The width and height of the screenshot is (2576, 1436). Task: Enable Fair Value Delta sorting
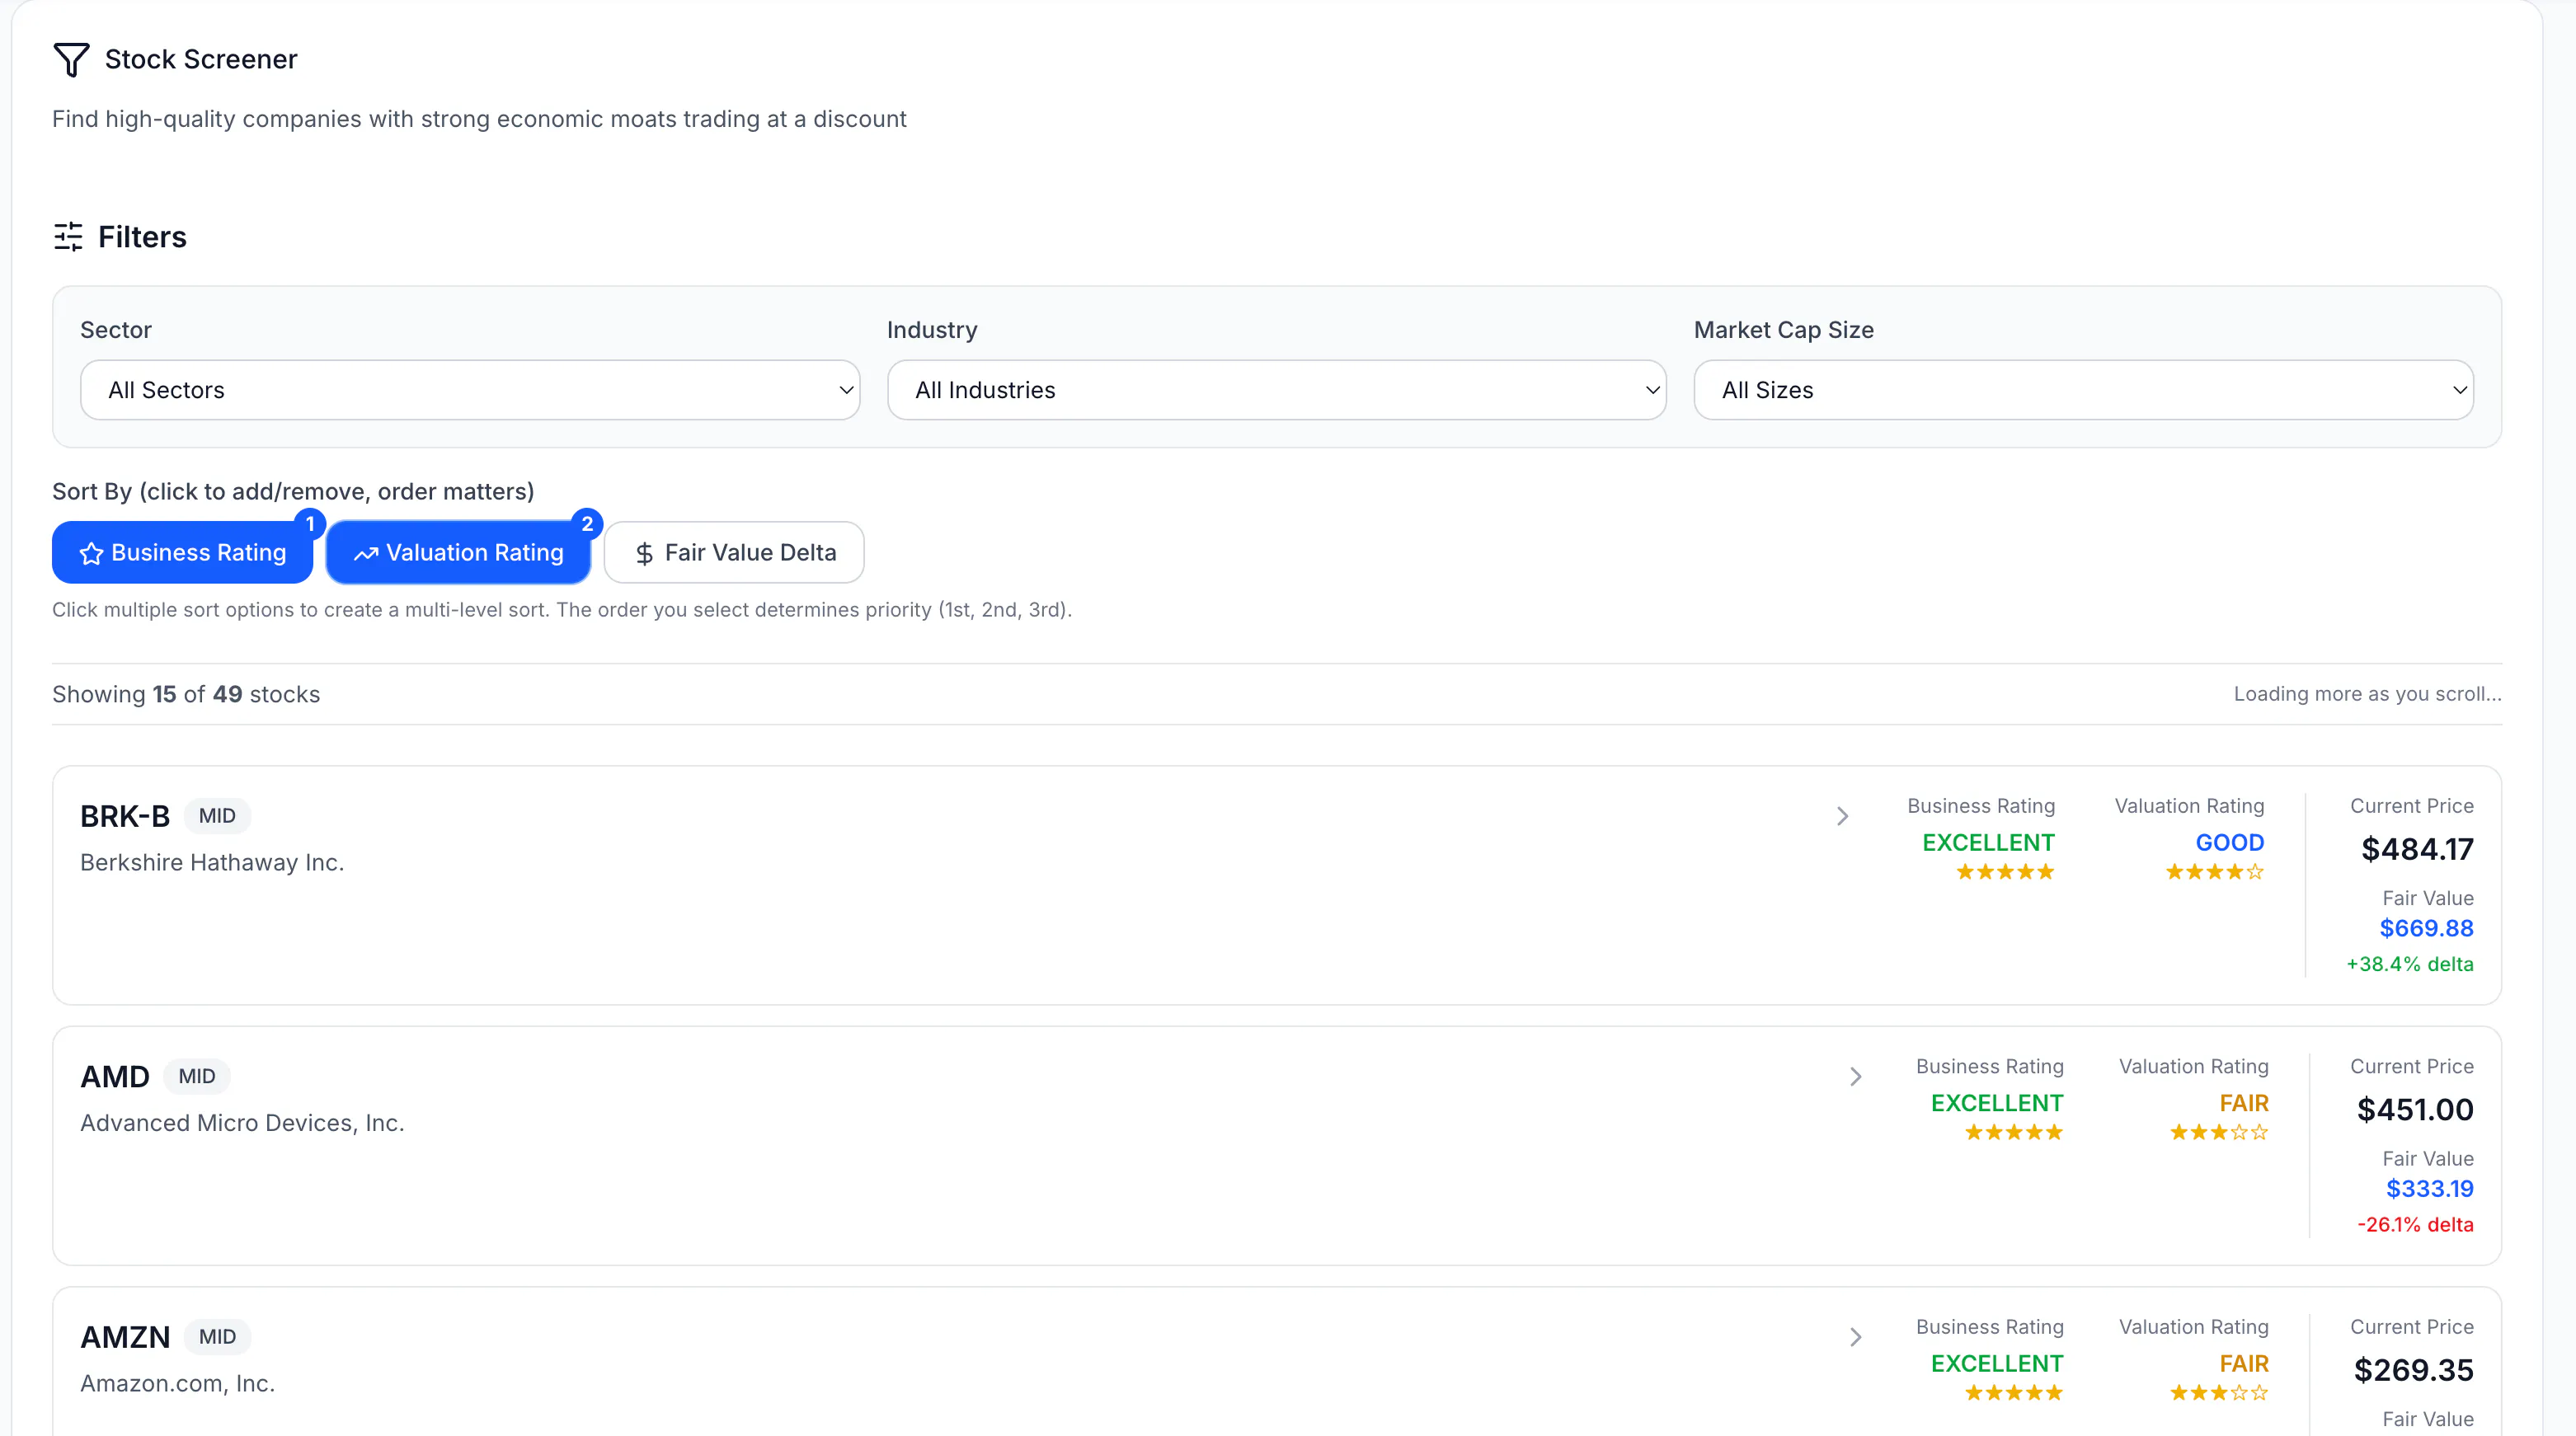tap(734, 552)
